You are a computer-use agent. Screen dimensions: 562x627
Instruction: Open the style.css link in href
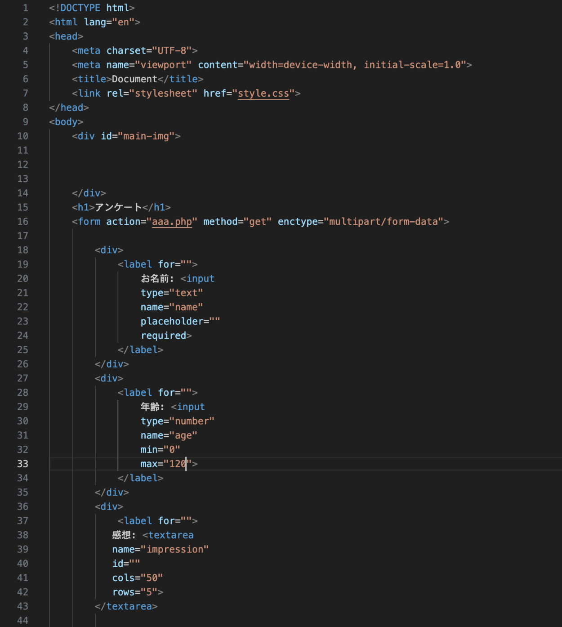tap(263, 94)
